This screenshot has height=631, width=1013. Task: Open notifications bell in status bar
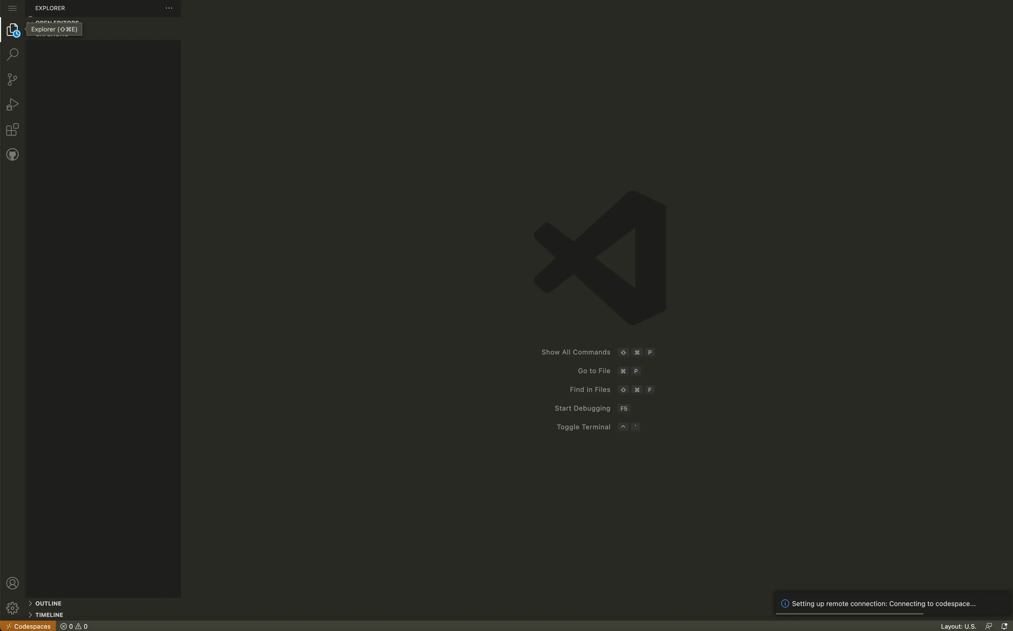point(1004,626)
